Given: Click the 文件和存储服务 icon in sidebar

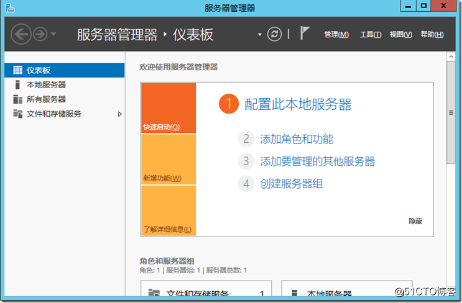Looking at the screenshot, I should pos(17,114).
